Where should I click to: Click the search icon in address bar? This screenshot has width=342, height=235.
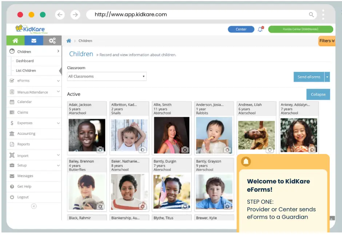(x=311, y=15)
